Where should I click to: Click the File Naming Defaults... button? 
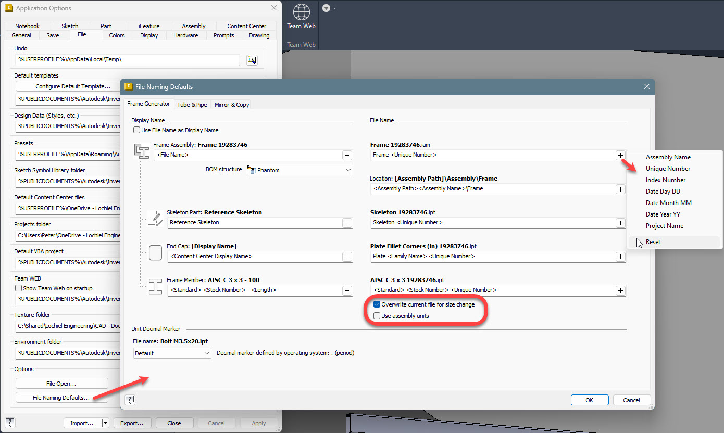click(61, 398)
